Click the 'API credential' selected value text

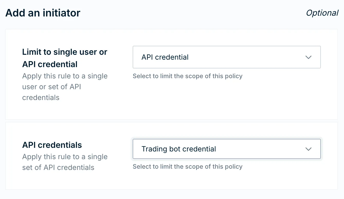165,57
